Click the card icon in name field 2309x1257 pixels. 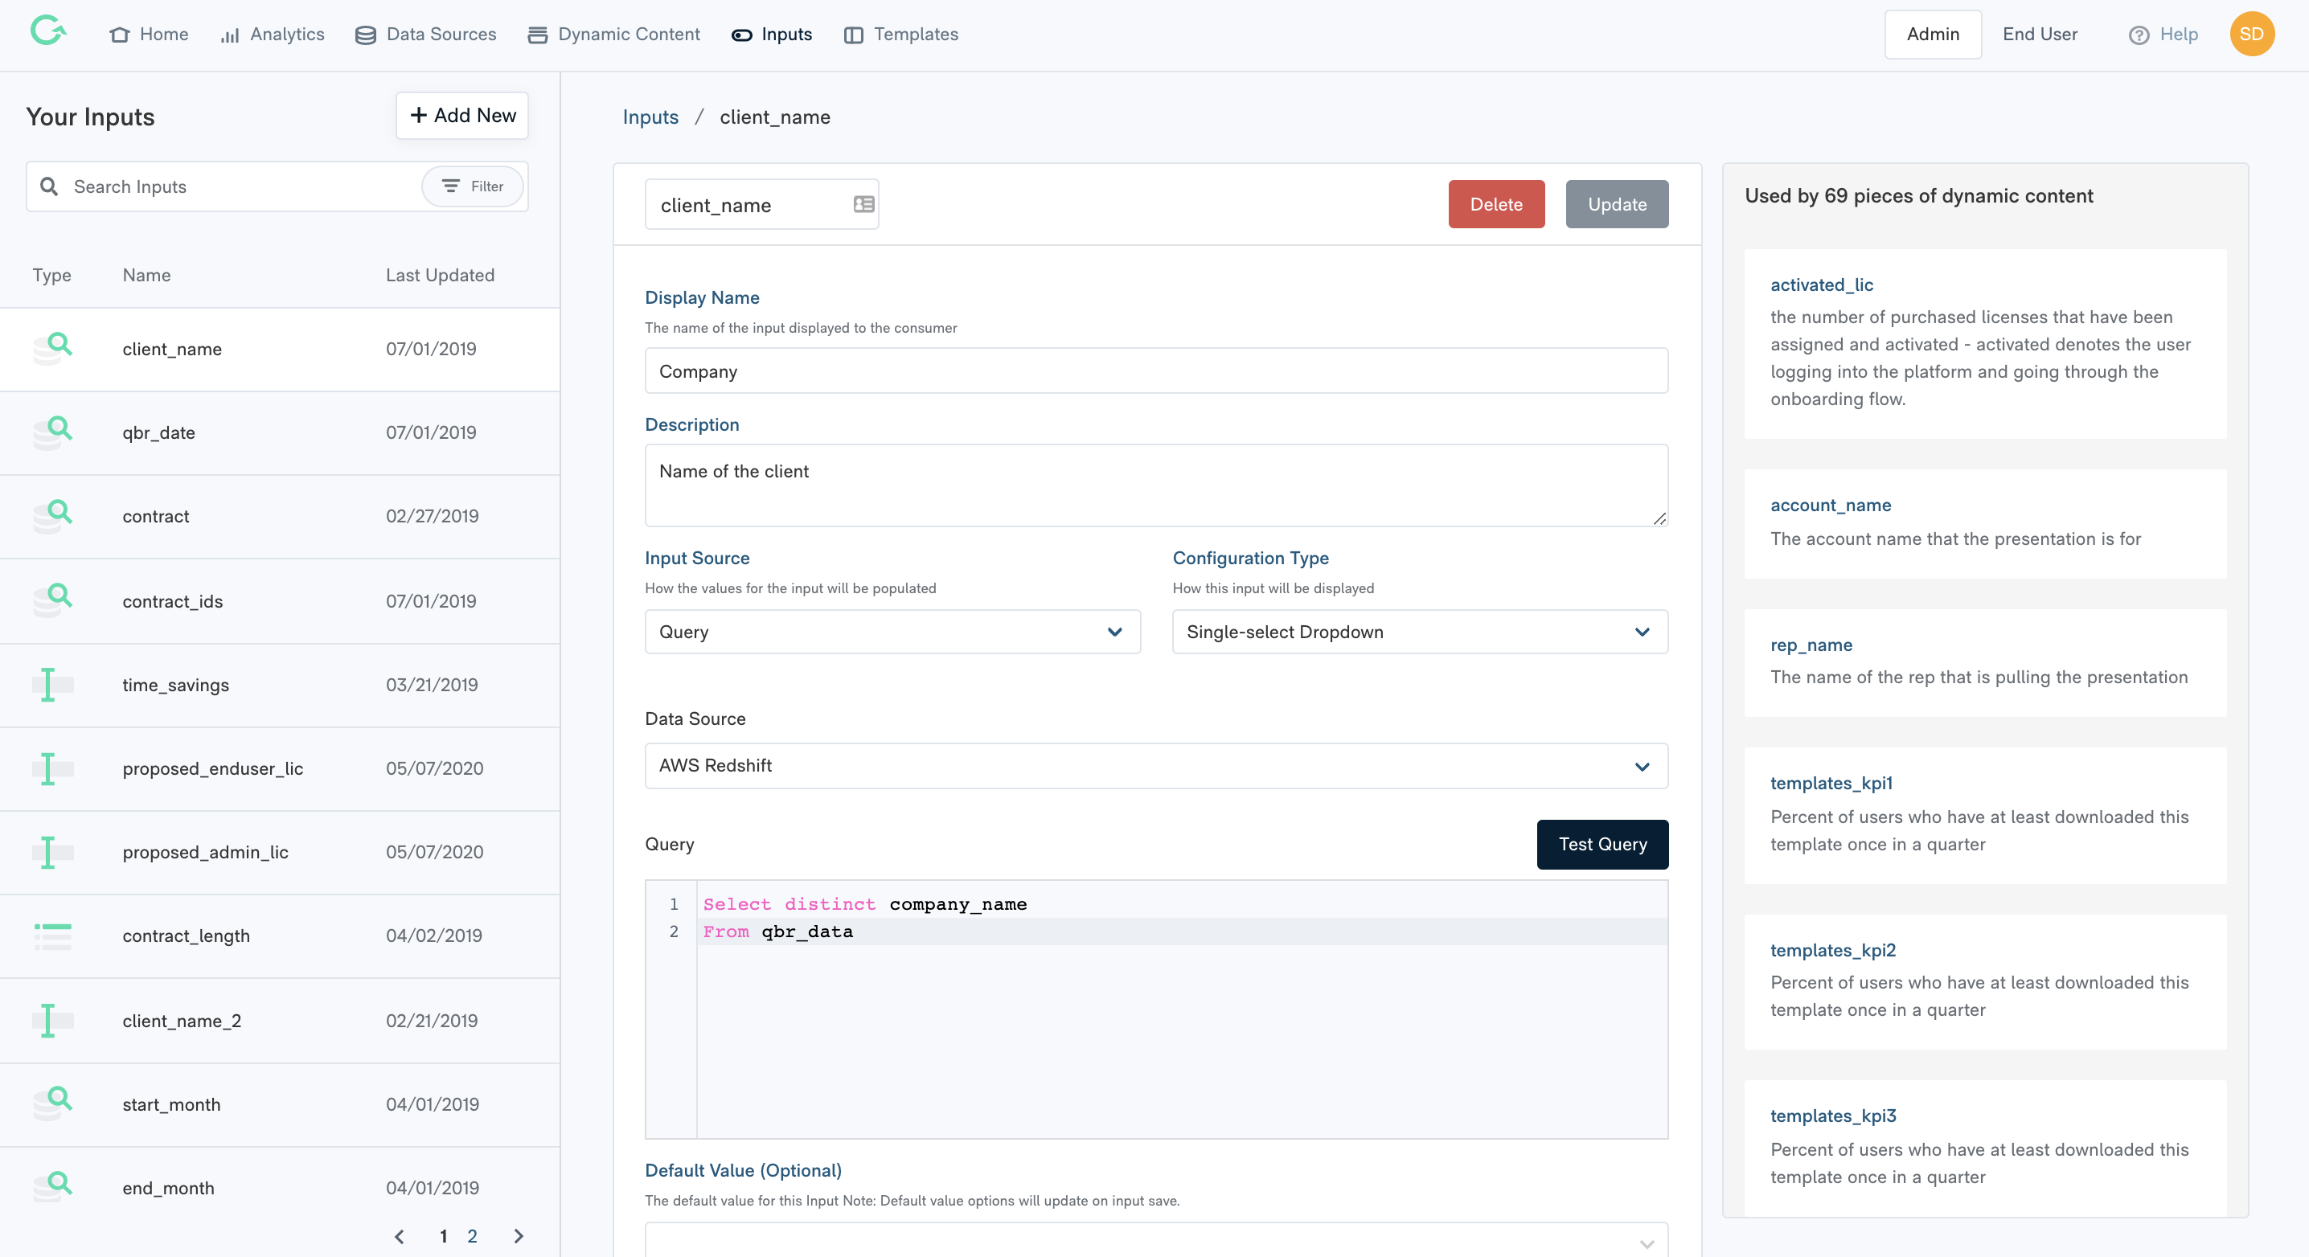click(x=863, y=204)
